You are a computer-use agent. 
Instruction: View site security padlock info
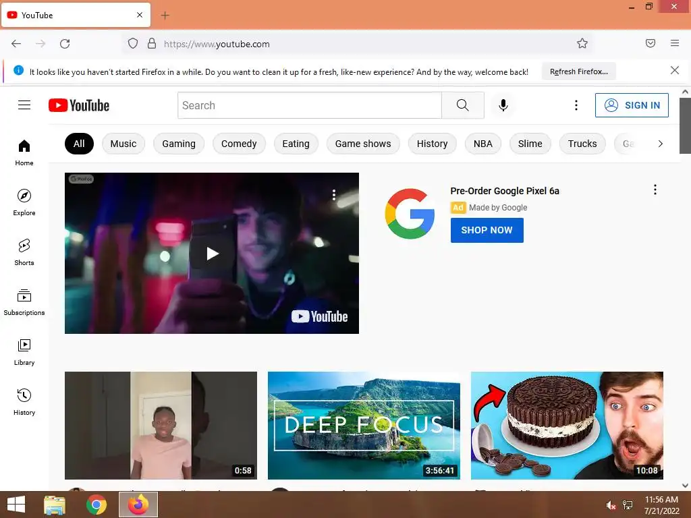click(152, 44)
